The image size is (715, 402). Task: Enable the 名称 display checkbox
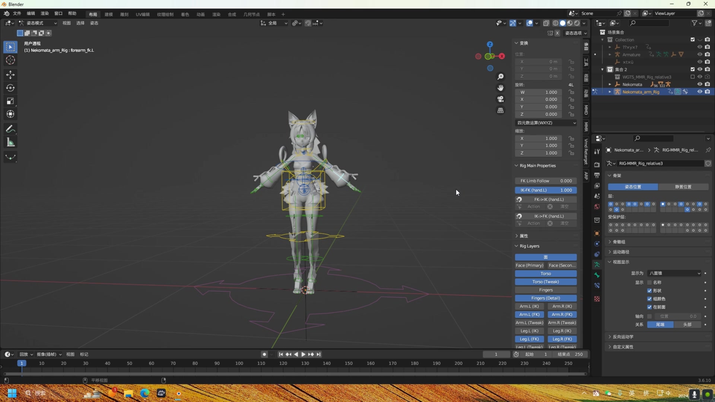coord(649,283)
